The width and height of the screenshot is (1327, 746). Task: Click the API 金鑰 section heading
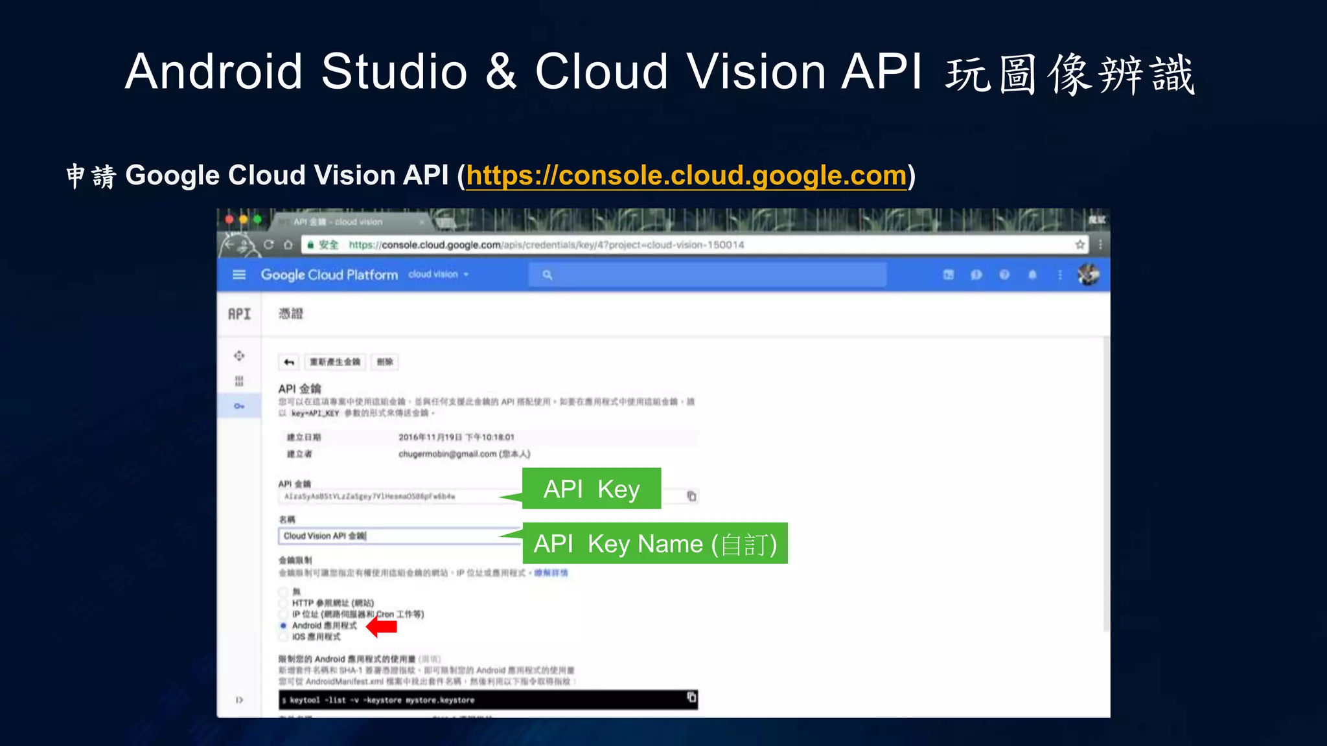(299, 389)
